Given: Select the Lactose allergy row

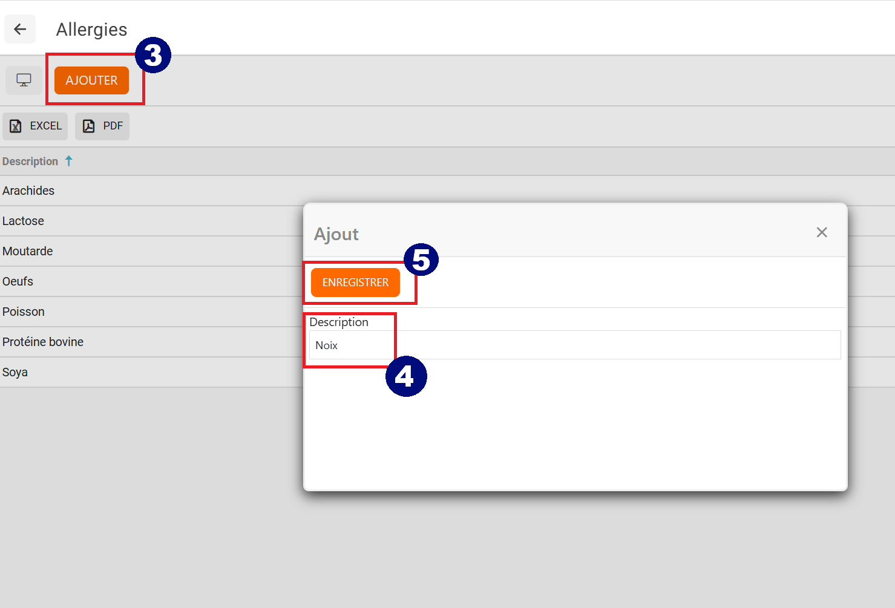Looking at the screenshot, I should pyautogui.click(x=24, y=221).
